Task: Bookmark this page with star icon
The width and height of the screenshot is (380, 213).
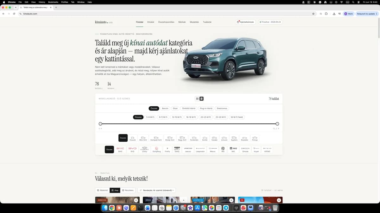Action: [313, 14]
